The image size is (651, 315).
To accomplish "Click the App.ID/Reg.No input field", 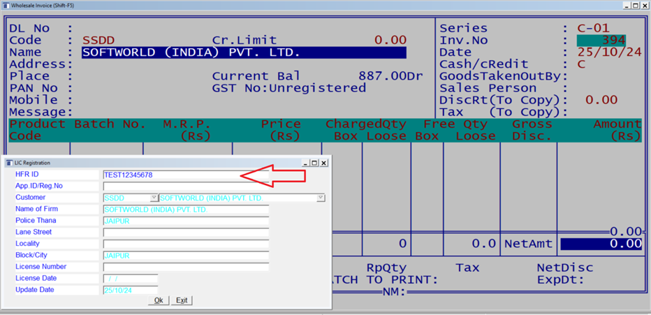I will point(186,186).
